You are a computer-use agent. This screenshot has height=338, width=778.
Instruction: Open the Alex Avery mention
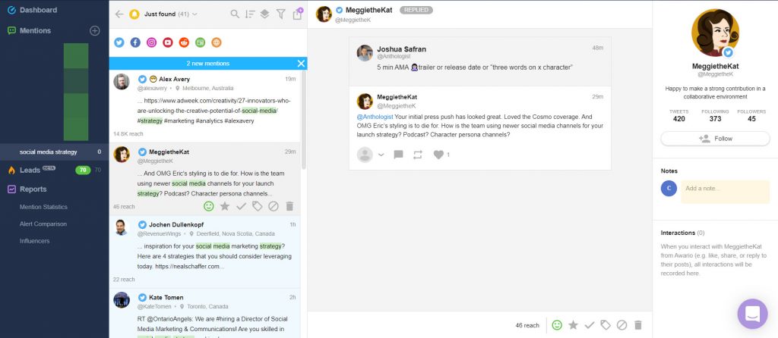click(x=204, y=106)
